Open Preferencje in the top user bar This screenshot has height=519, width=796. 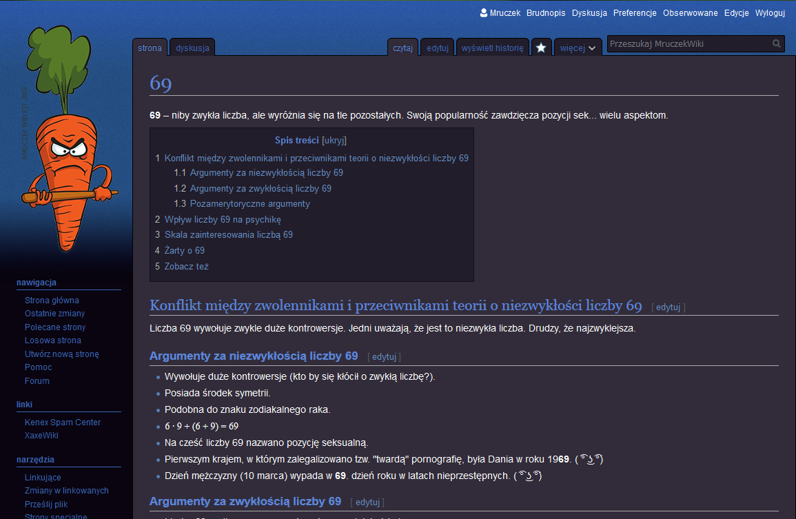click(x=635, y=13)
